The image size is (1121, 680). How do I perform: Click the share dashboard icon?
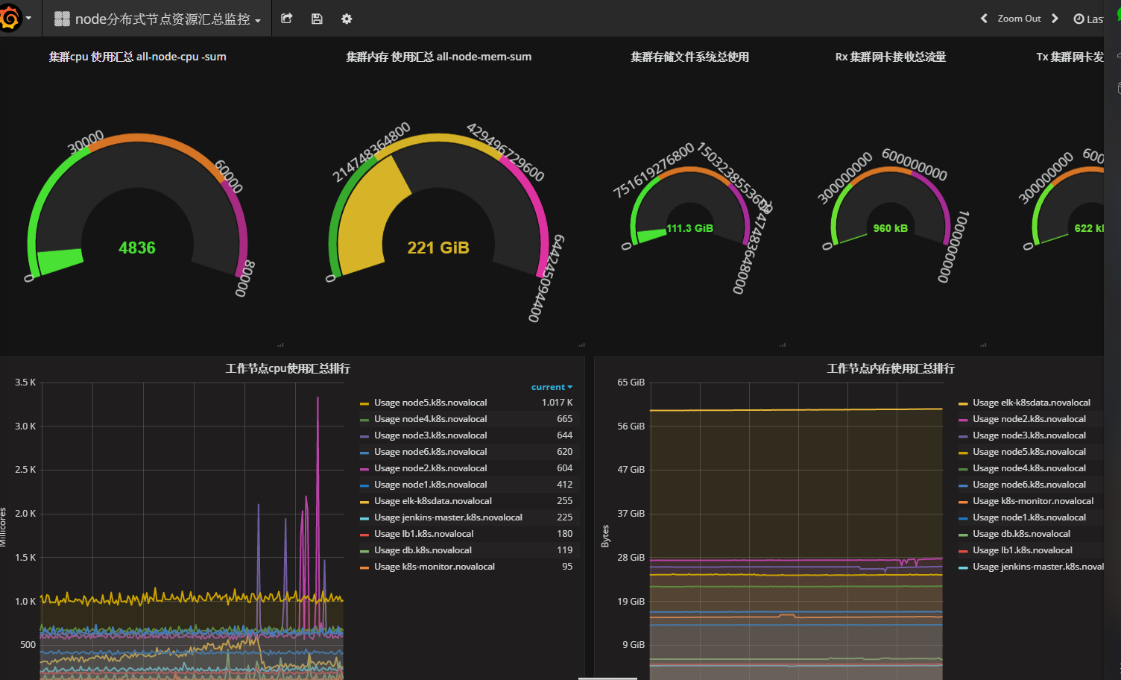pyautogui.click(x=287, y=19)
